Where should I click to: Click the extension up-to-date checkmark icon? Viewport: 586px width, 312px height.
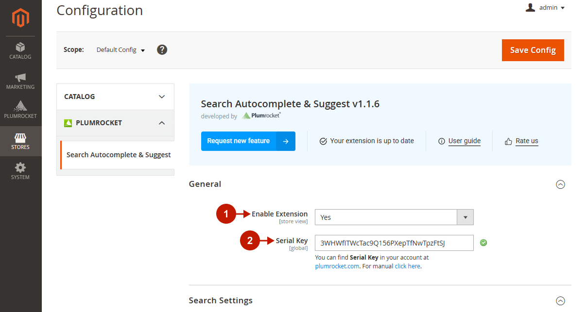pyautogui.click(x=323, y=141)
